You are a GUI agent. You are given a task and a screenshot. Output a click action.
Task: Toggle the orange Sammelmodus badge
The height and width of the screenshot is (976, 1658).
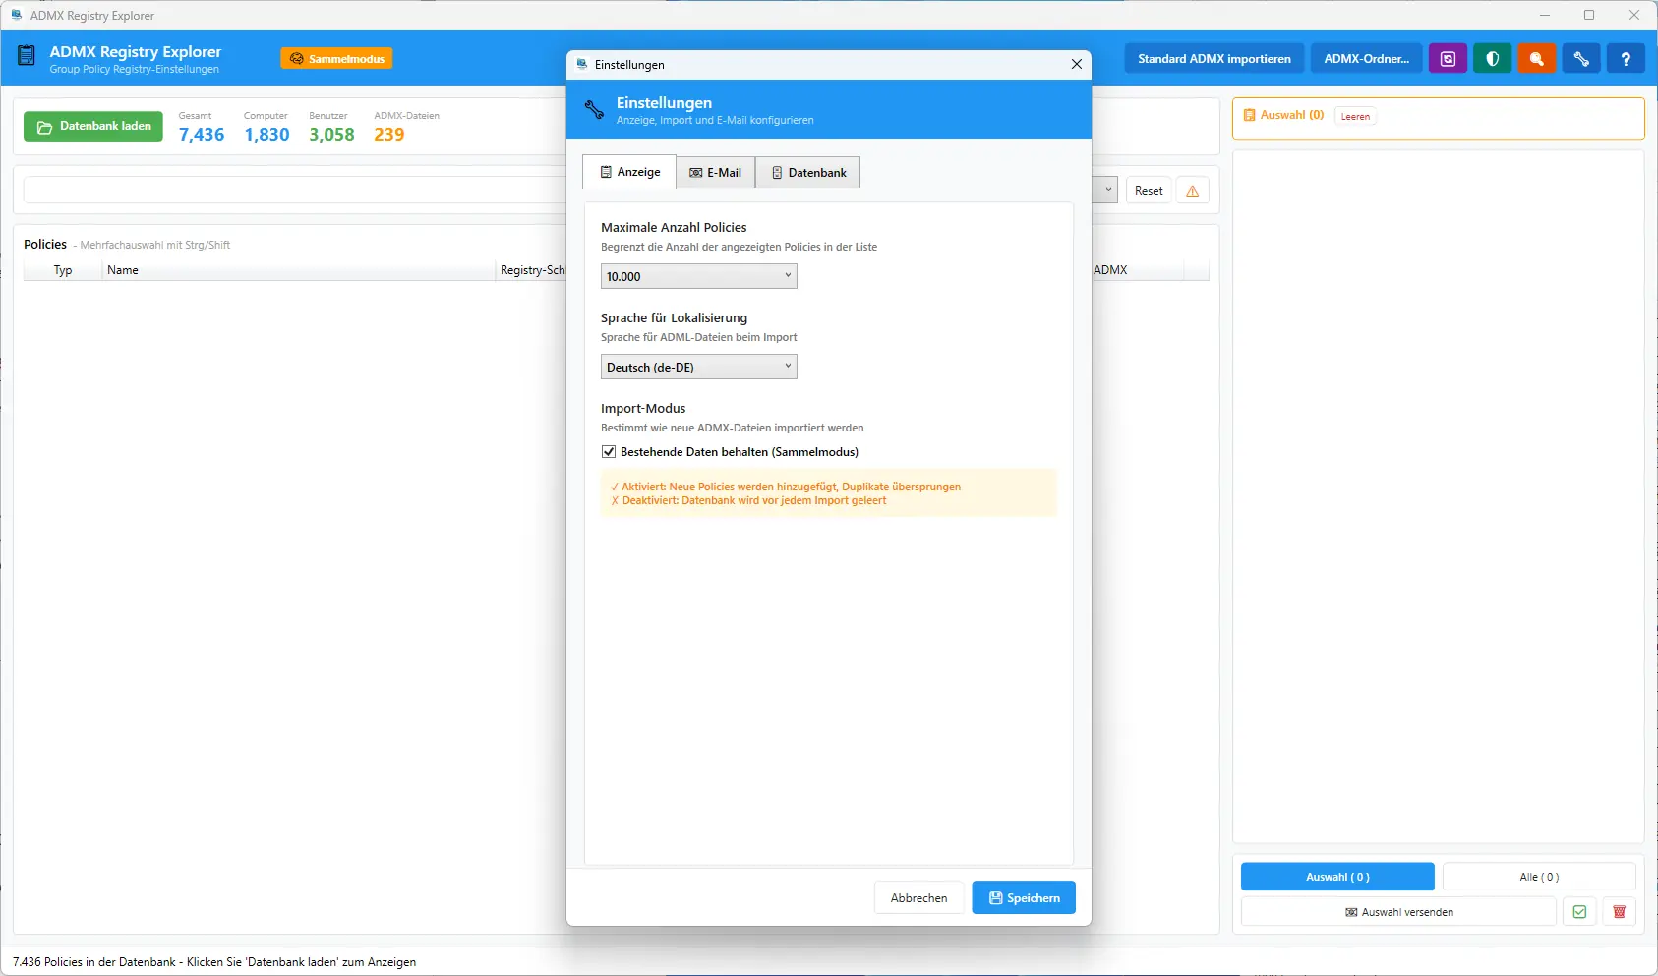(x=336, y=59)
